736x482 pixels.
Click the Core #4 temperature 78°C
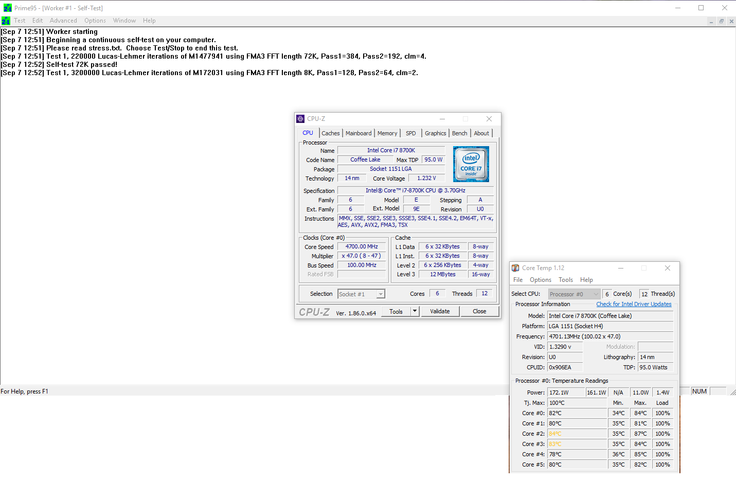[x=577, y=454]
